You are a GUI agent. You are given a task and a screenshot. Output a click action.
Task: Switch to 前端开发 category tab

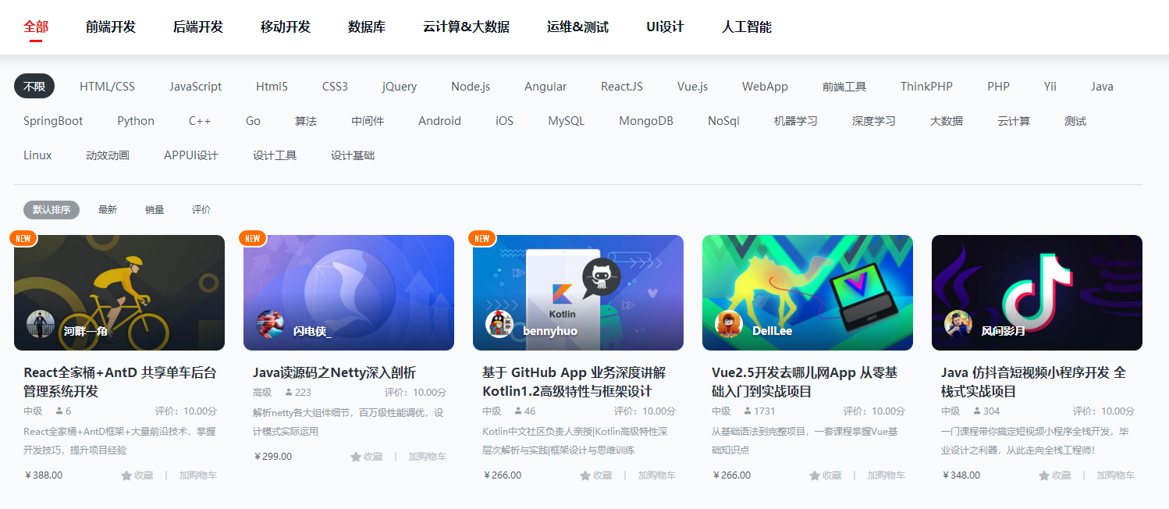pos(111,27)
